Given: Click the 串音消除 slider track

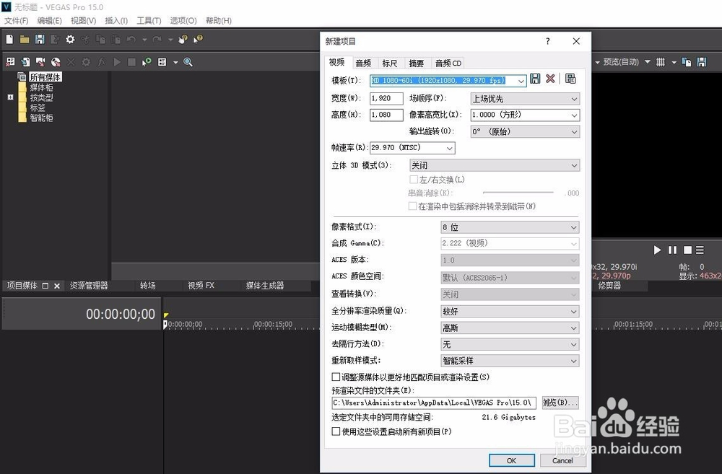Looking at the screenshot, I should 518,193.
